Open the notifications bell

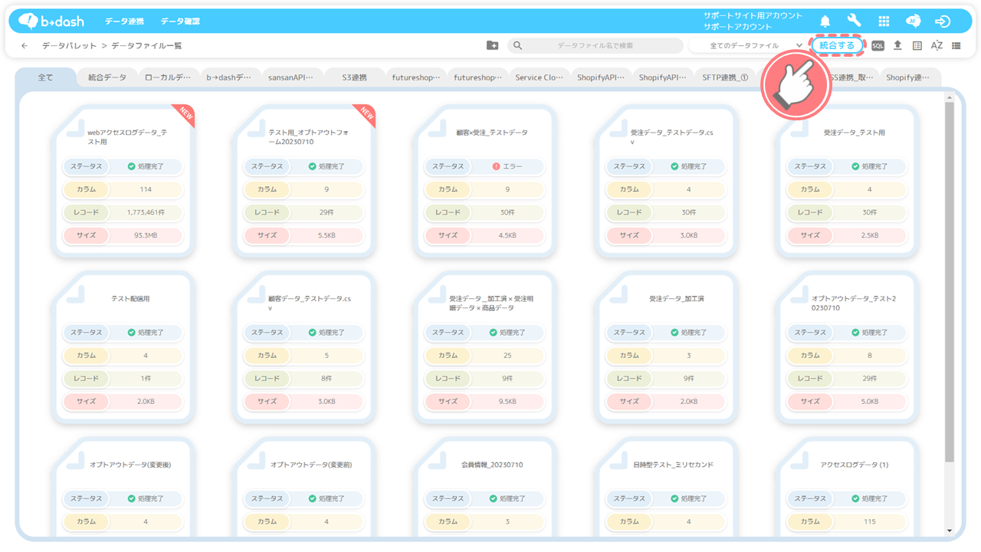click(x=825, y=21)
